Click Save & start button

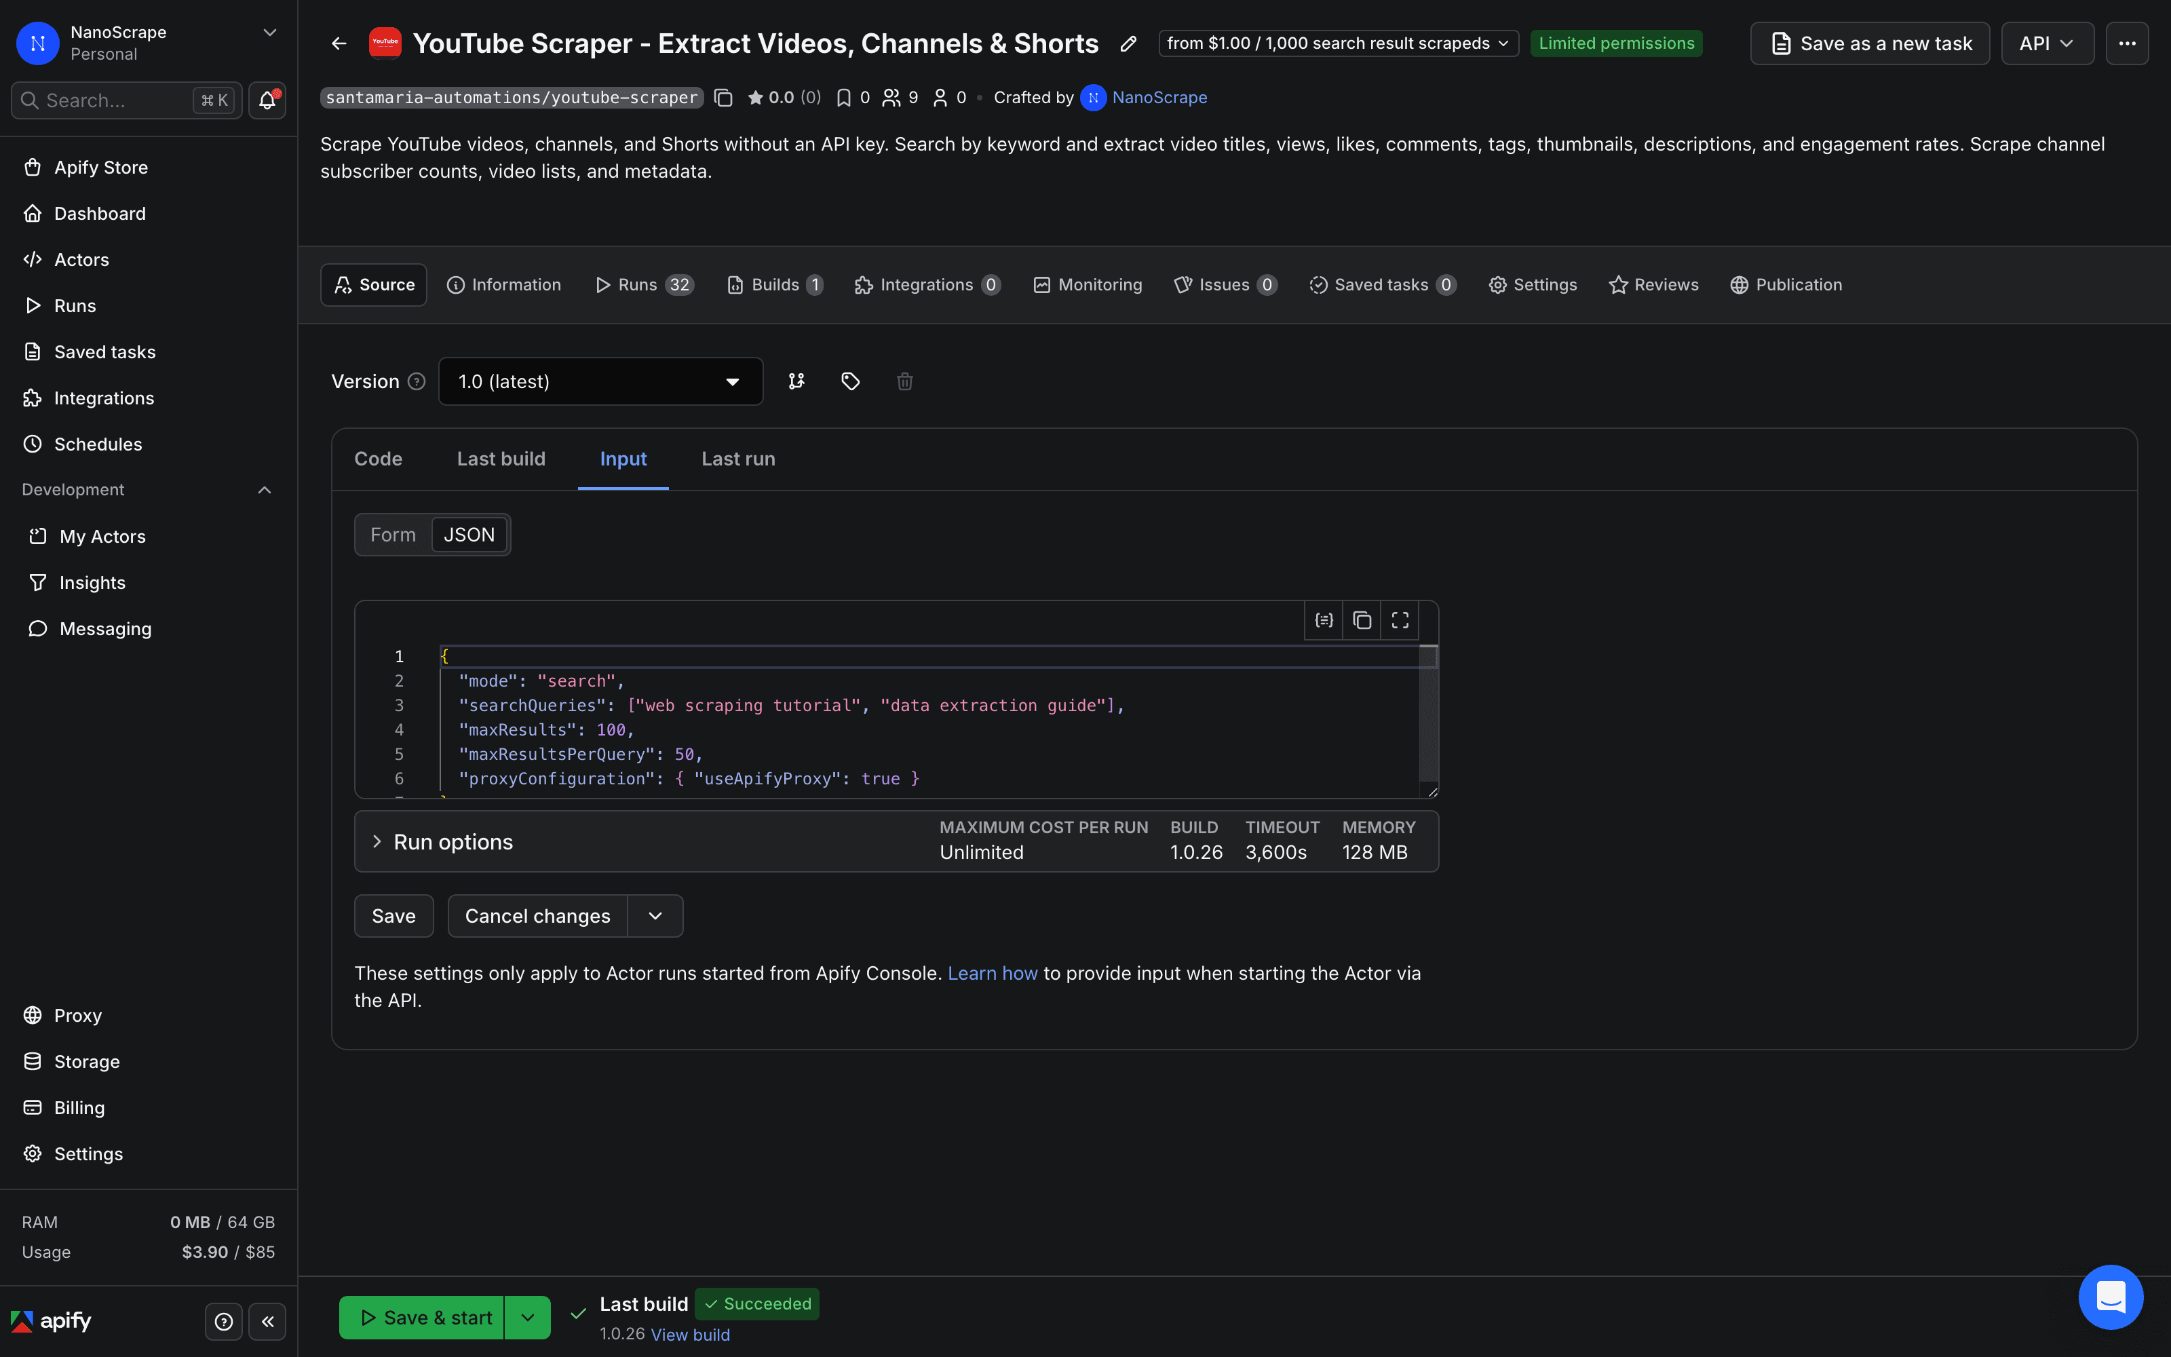(x=423, y=1318)
